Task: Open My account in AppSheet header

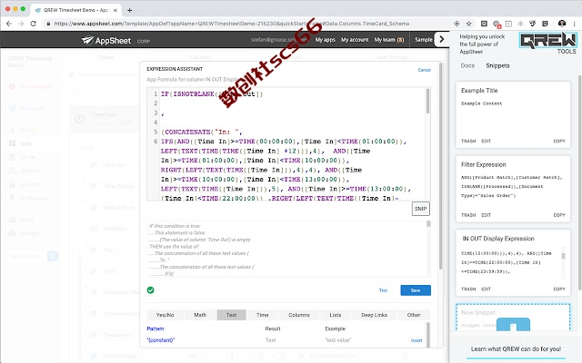Action: (x=355, y=40)
